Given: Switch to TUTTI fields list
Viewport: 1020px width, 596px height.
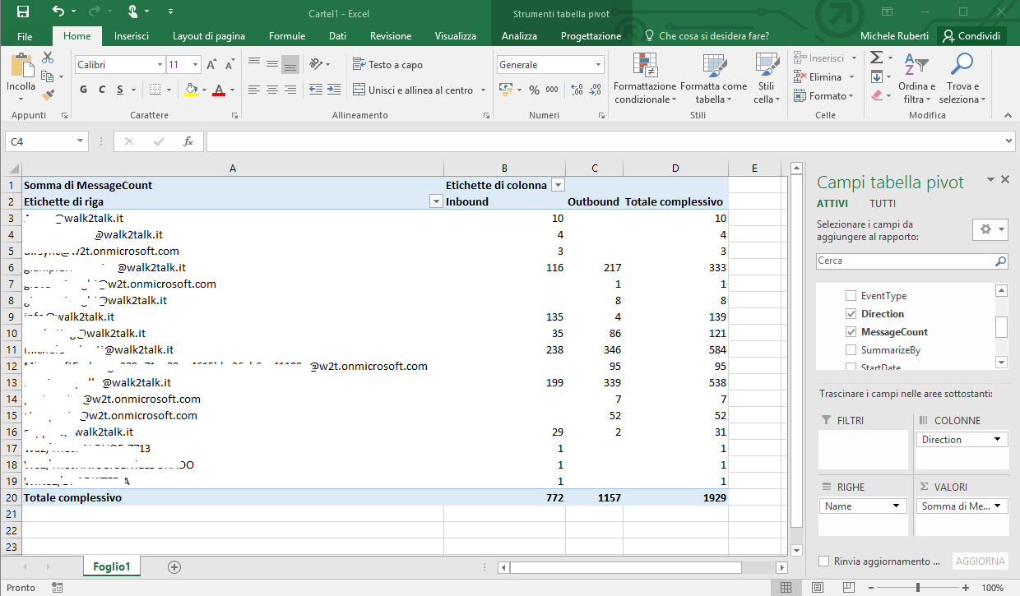Looking at the screenshot, I should (883, 204).
